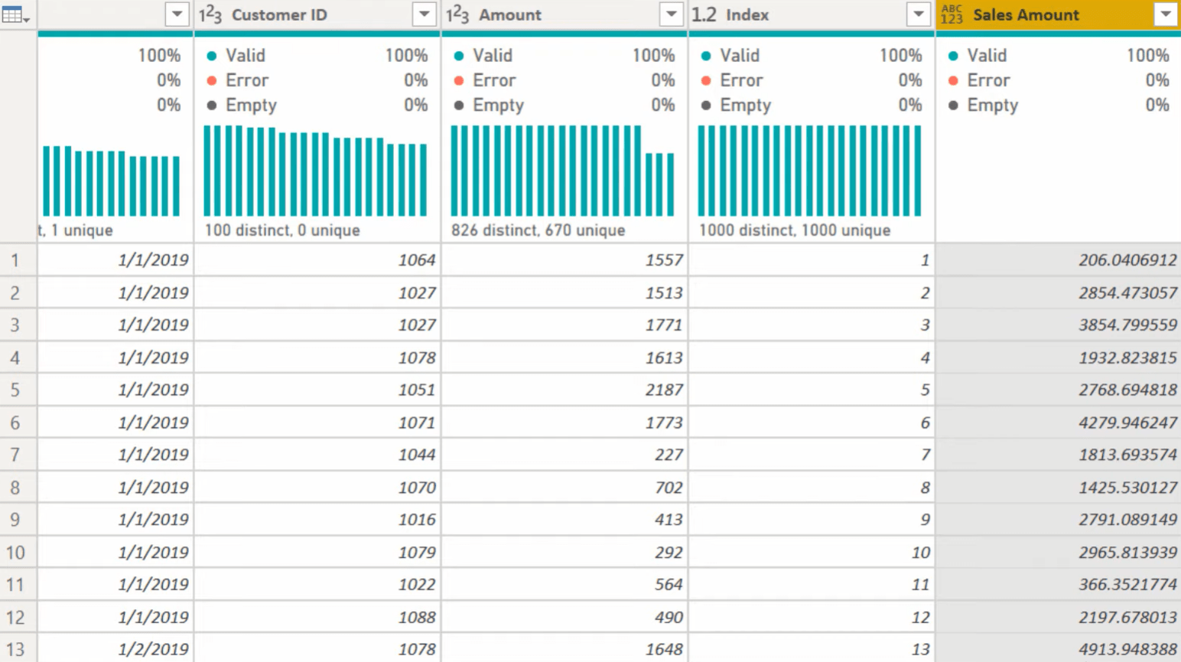Select Index cell 10
This screenshot has width=1181, height=662.
click(812, 553)
